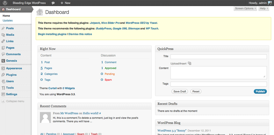This screenshot has height=135, width=274.
Task: Collapse the Recent Drafts widget header
Action: [x=212, y=104]
